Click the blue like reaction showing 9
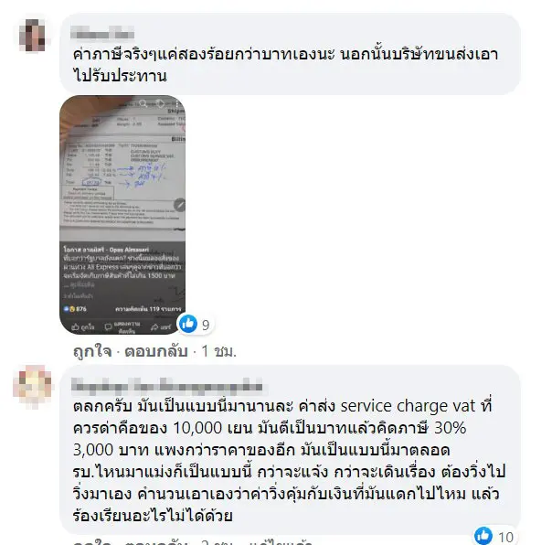 [196, 324]
